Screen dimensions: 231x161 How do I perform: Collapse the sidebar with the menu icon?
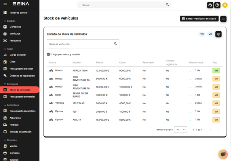click(x=5, y=4)
